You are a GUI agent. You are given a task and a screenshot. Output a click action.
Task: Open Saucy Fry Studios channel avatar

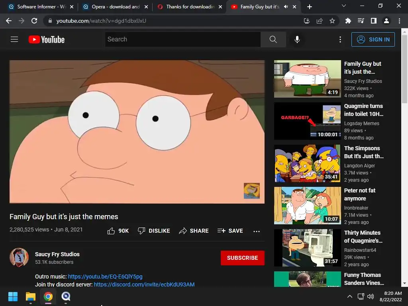[x=19, y=257]
